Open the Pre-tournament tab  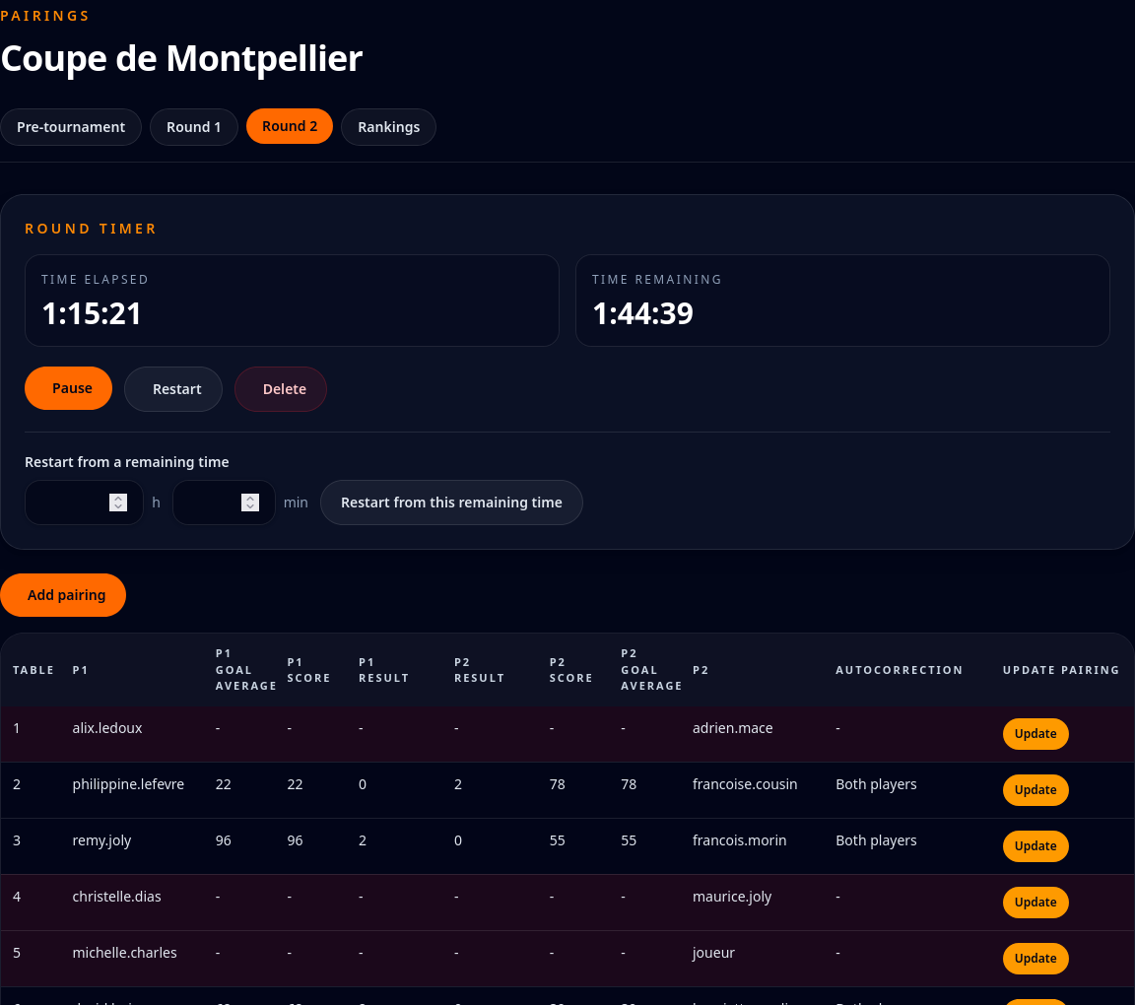[71, 127]
